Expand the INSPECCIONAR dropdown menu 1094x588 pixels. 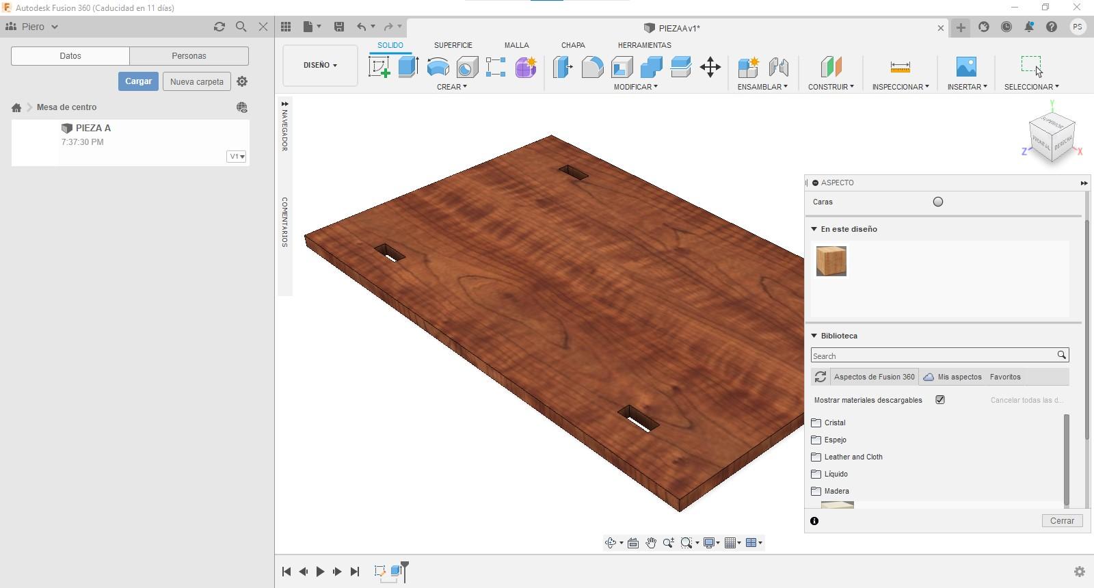coord(900,87)
